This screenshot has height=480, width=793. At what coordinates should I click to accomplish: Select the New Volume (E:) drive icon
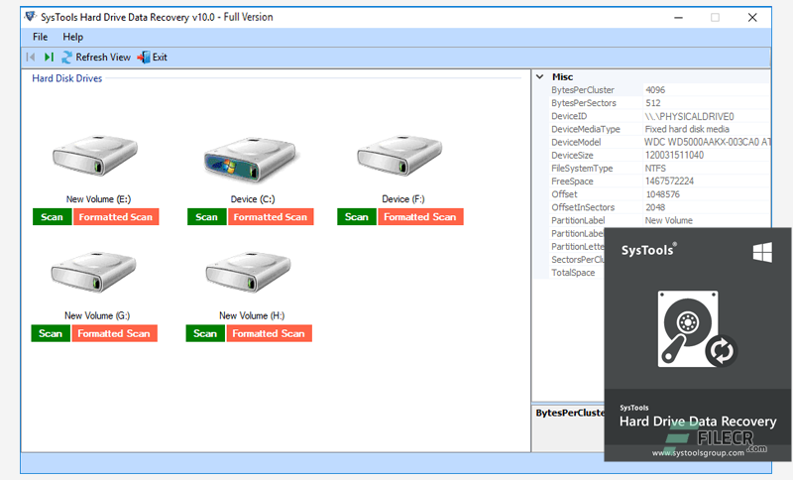tap(95, 155)
